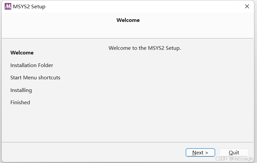257x163 pixels.
Task: Close the MSYS2 Setup window
Action: 247,6
